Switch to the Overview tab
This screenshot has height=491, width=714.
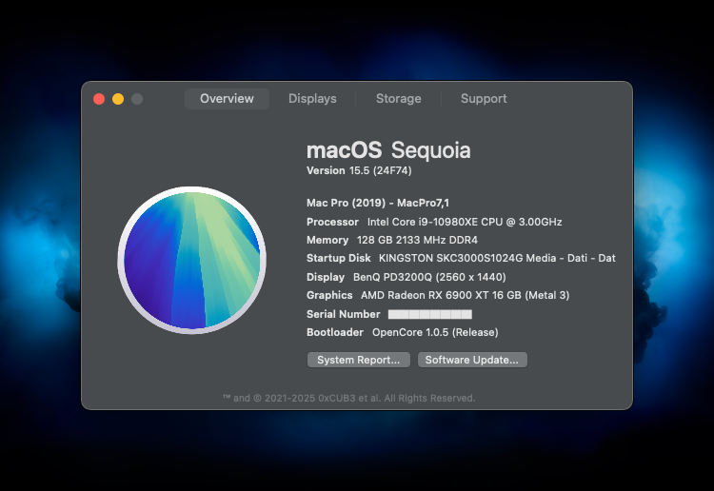227,99
